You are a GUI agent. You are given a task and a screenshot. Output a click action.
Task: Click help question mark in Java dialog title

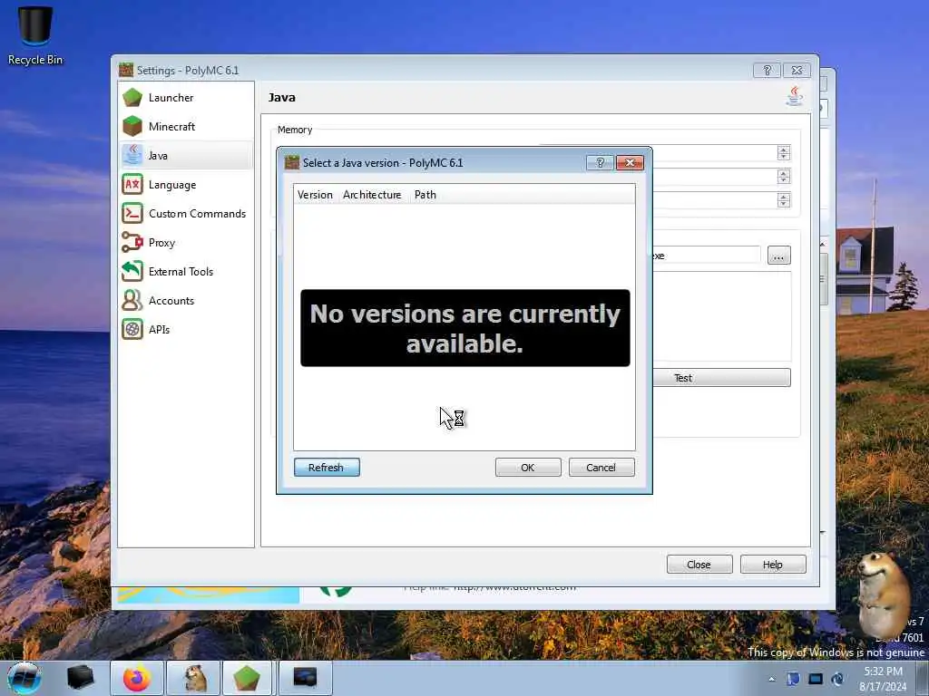600,163
